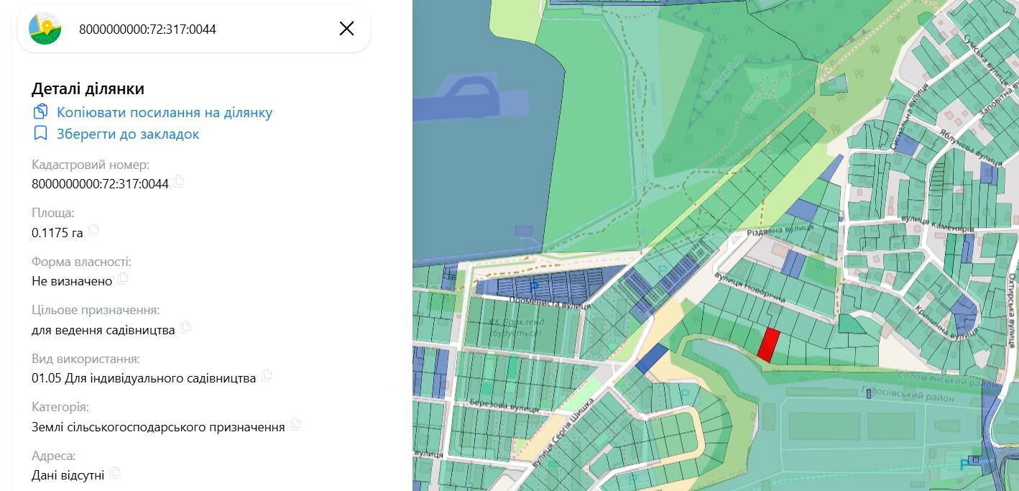The height and width of the screenshot is (491, 1019).
Task: Copy the Адреса value
Action: (x=115, y=473)
